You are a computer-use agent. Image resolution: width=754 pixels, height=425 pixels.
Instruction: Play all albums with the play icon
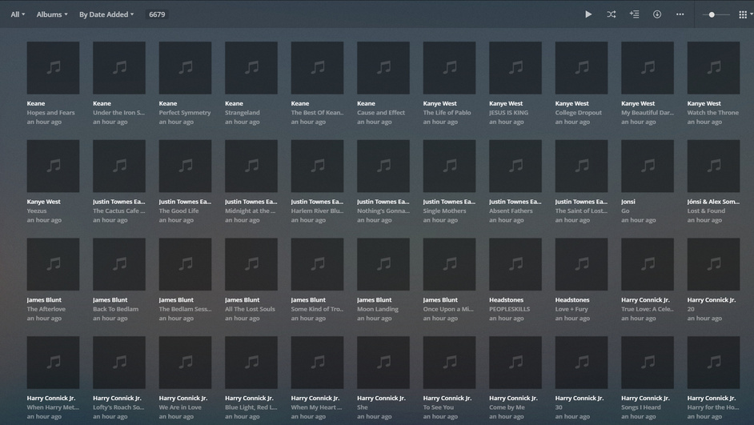[x=588, y=14]
